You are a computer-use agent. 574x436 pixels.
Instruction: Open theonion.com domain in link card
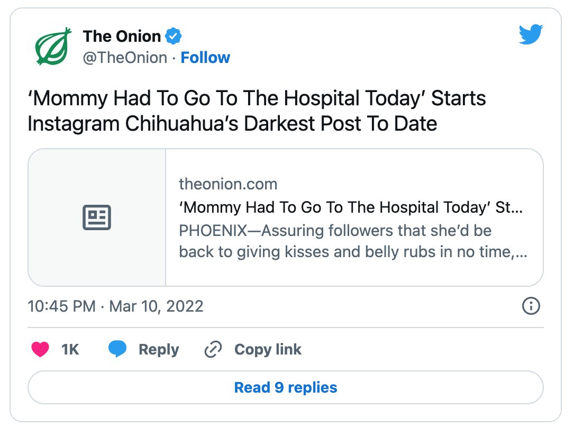pyautogui.click(x=228, y=184)
